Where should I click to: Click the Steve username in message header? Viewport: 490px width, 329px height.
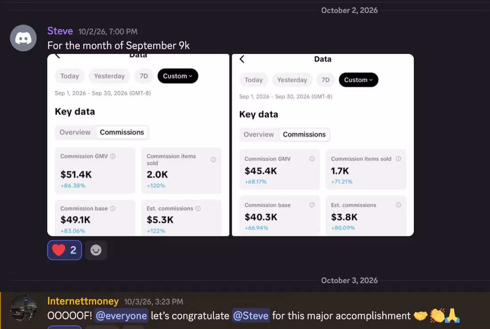coord(60,31)
